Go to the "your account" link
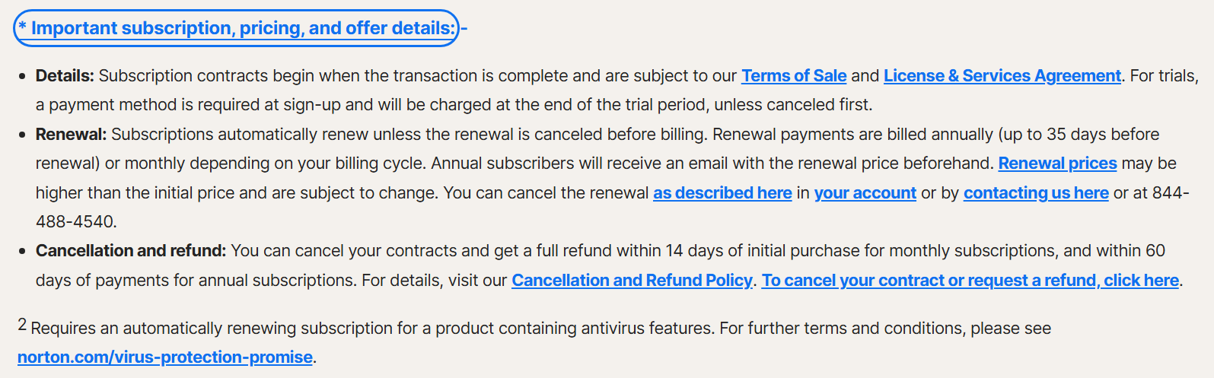This screenshot has width=1214, height=378. click(865, 193)
